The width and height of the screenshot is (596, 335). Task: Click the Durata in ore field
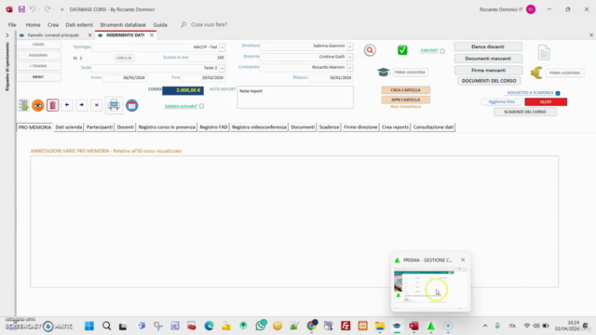[207, 58]
